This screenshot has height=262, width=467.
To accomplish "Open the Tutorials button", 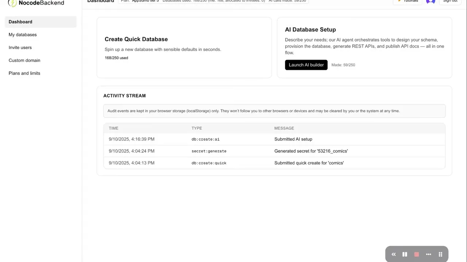I will click(408, 1).
